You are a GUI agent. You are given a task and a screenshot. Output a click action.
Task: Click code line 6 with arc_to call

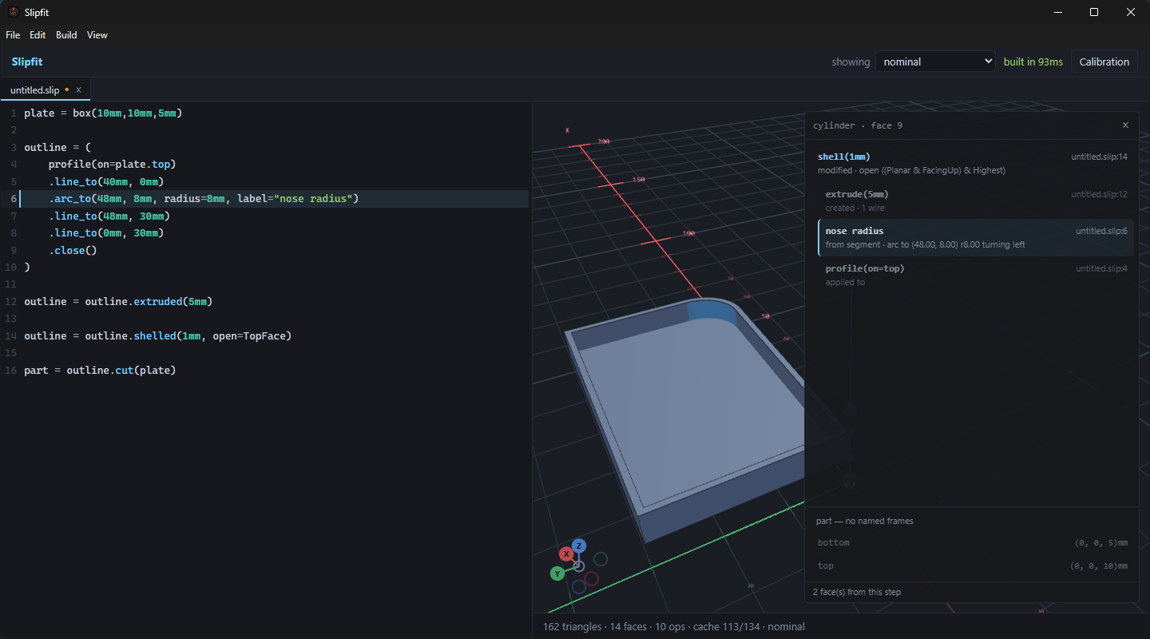click(204, 198)
